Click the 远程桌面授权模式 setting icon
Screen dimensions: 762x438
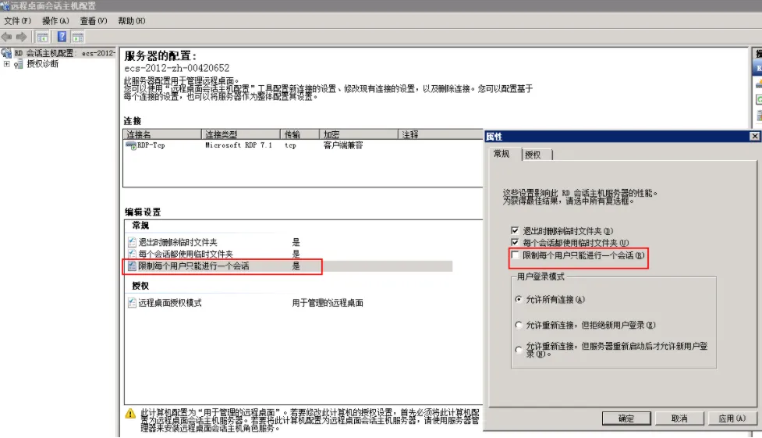[x=132, y=303]
